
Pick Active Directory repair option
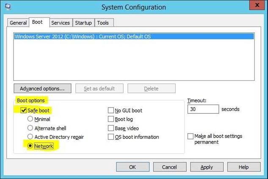tap(30, 137)
